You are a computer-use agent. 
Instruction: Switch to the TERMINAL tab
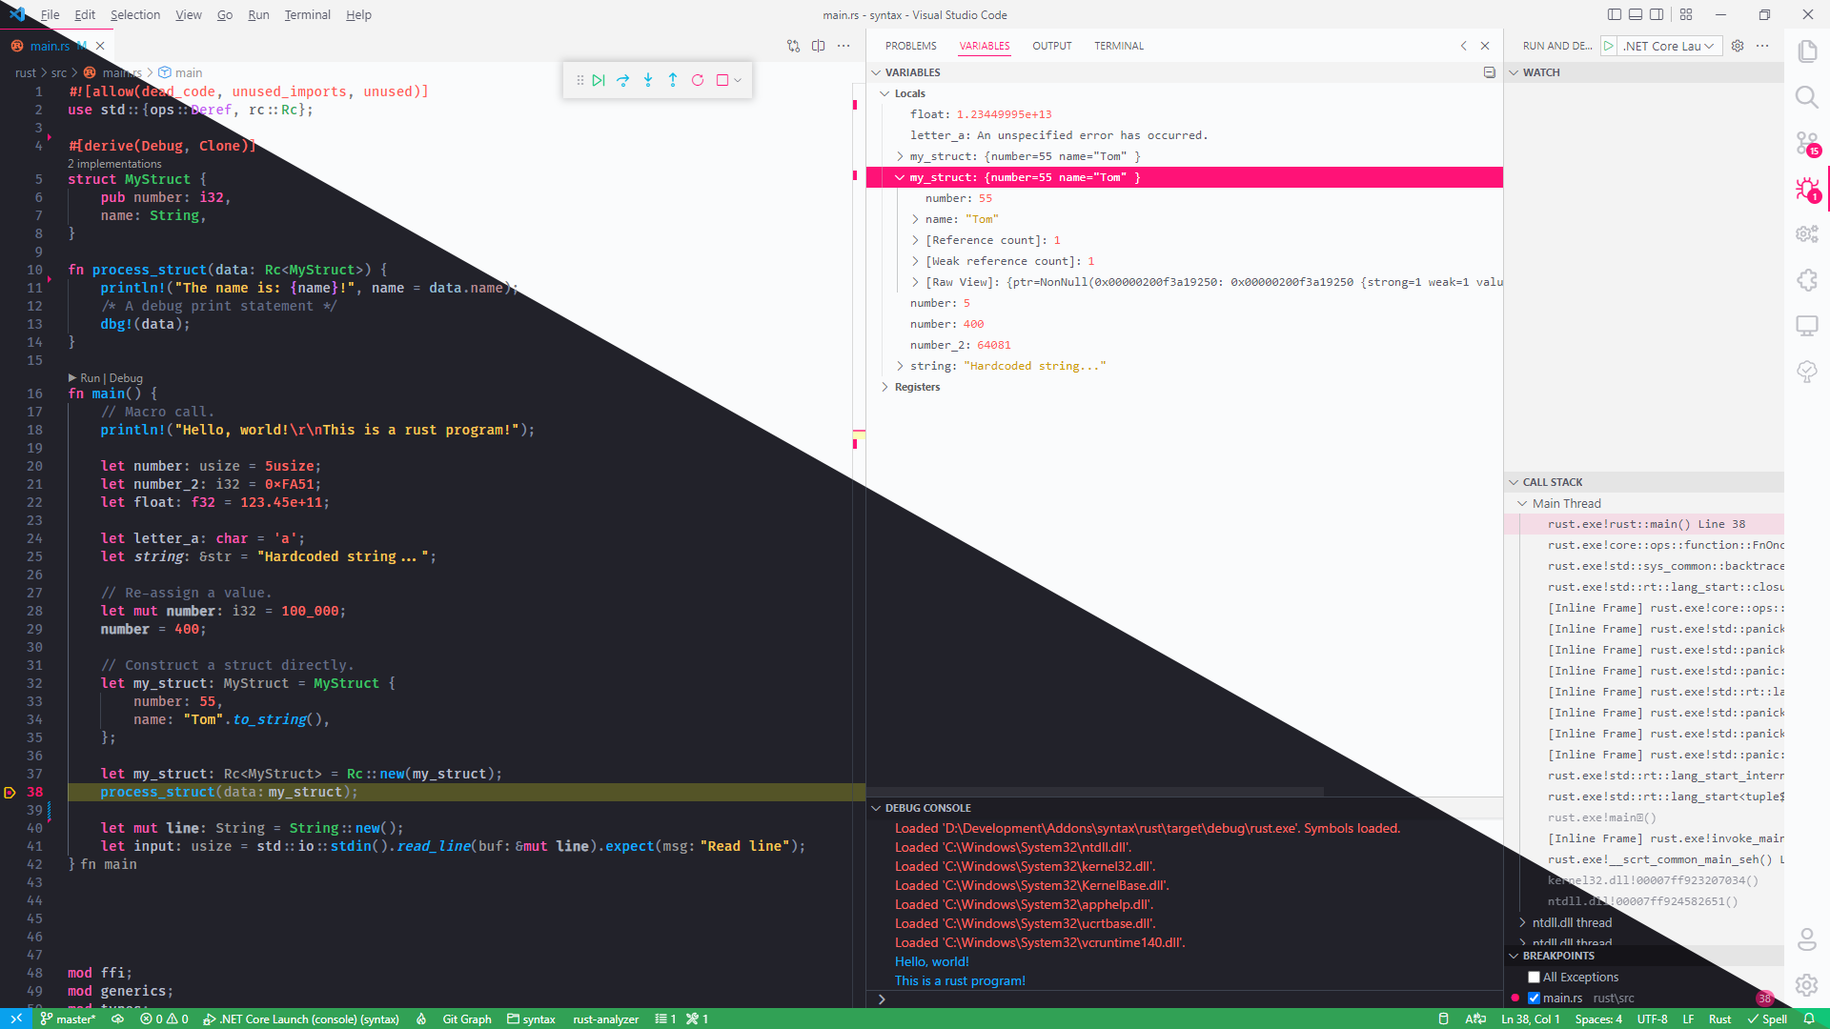1118,46
